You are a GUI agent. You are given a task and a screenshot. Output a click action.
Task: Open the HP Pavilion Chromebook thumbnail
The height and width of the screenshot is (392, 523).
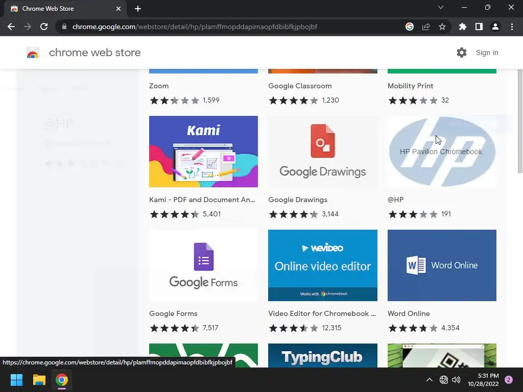442,152
